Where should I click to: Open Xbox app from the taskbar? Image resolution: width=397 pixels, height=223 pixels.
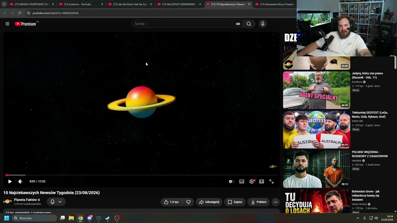(x=99, y=218)
